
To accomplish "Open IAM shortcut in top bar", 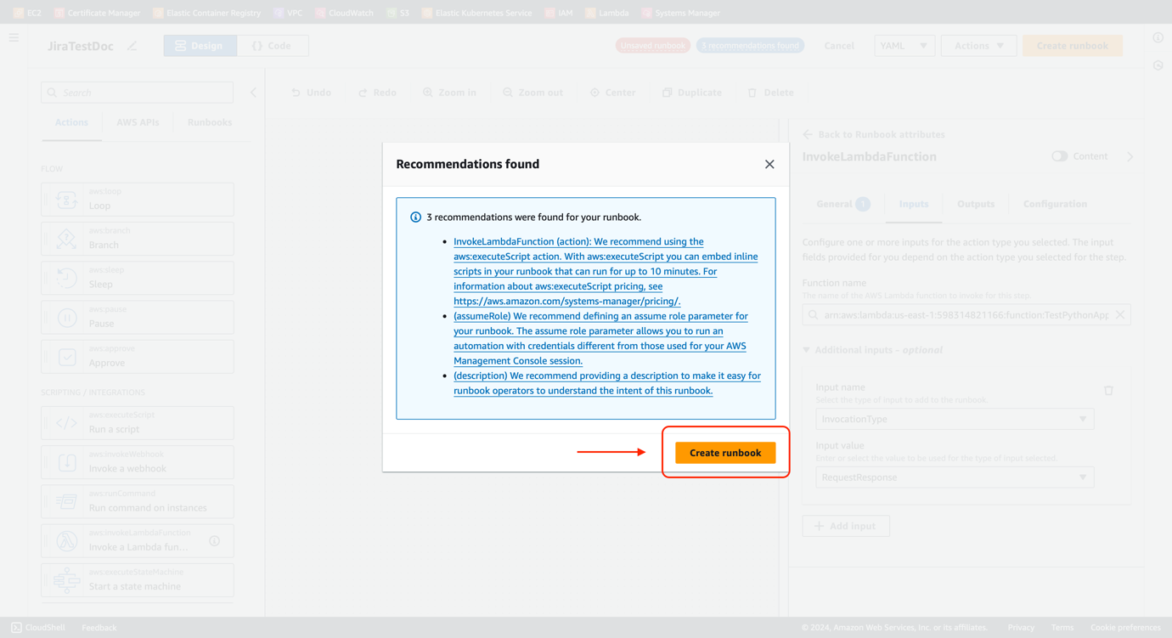I will pos(559,13).
